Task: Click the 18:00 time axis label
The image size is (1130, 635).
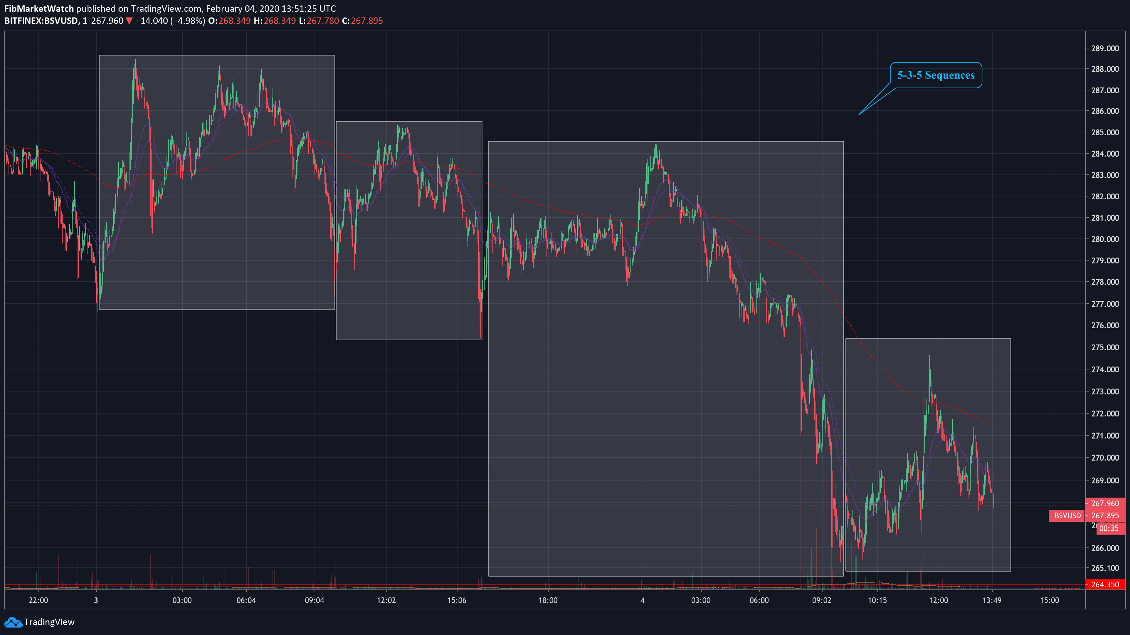Action: click(x=548, y=600)
